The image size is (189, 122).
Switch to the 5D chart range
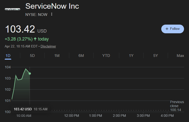click(32, 56)
